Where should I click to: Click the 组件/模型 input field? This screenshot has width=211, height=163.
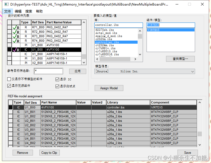pos(171,25)
